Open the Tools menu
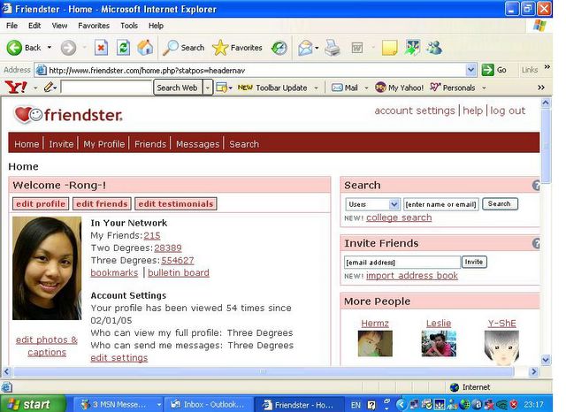Image resolution: width=566 pixels, height=412 pixels. coord(129,26)
